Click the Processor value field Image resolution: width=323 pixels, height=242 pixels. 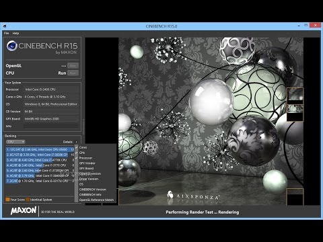pyautogui.click(x=51, y=89)
